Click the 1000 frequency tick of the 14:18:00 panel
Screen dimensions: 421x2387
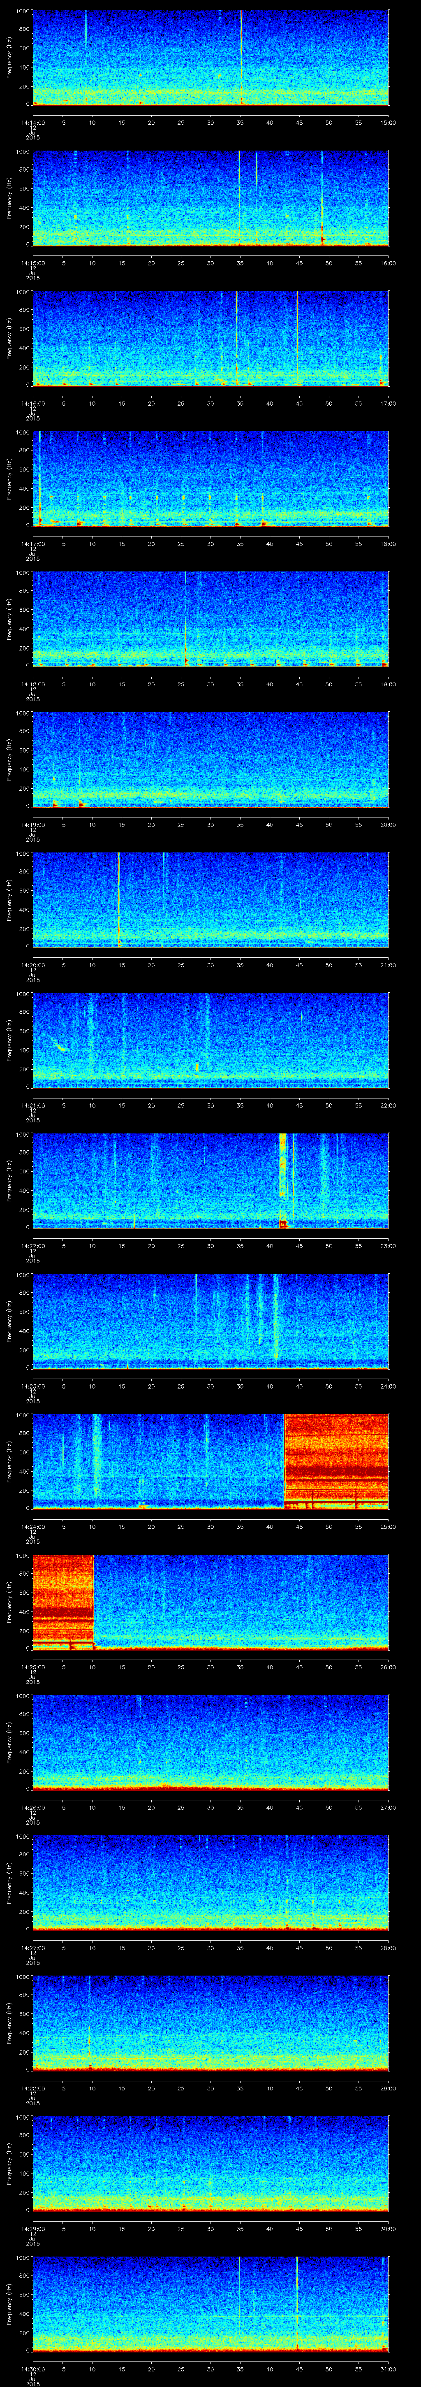tap(23, 573)
